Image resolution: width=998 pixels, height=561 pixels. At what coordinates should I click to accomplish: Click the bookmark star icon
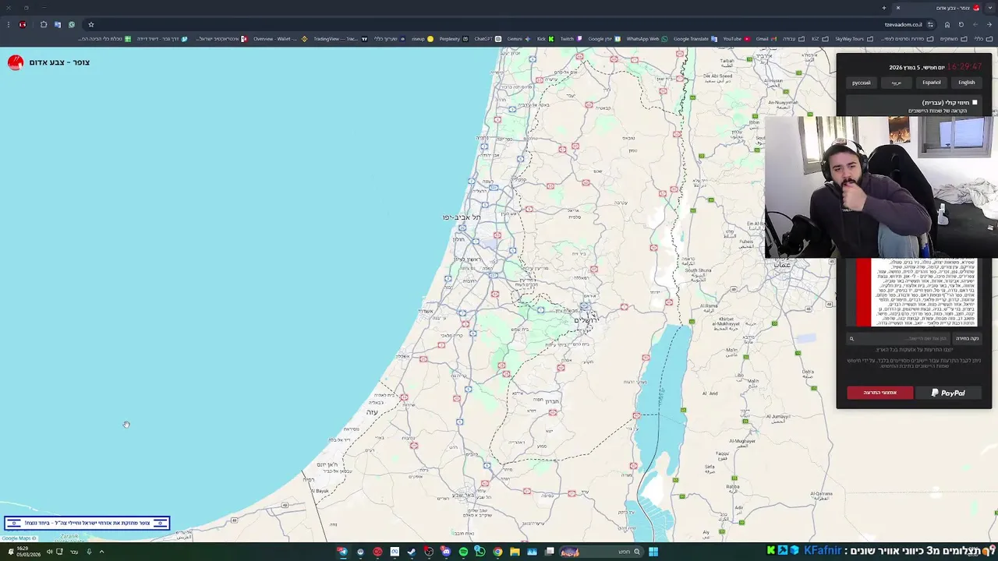pyautogui.click(x=90, y=24)
